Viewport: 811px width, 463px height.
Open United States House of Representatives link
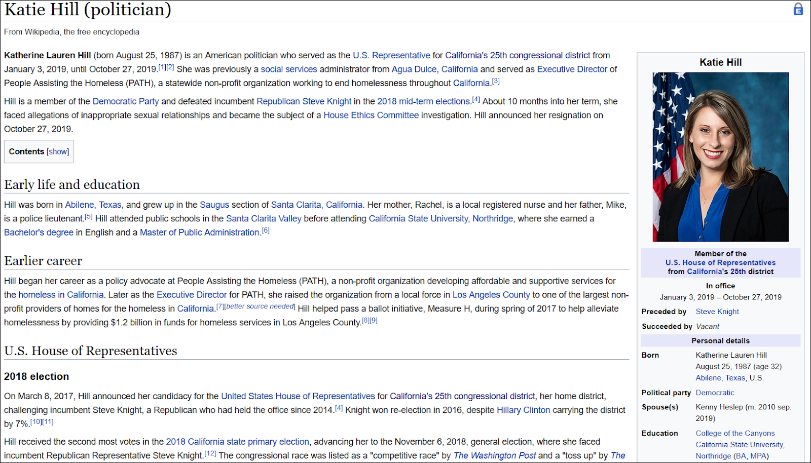click(298, 396)
